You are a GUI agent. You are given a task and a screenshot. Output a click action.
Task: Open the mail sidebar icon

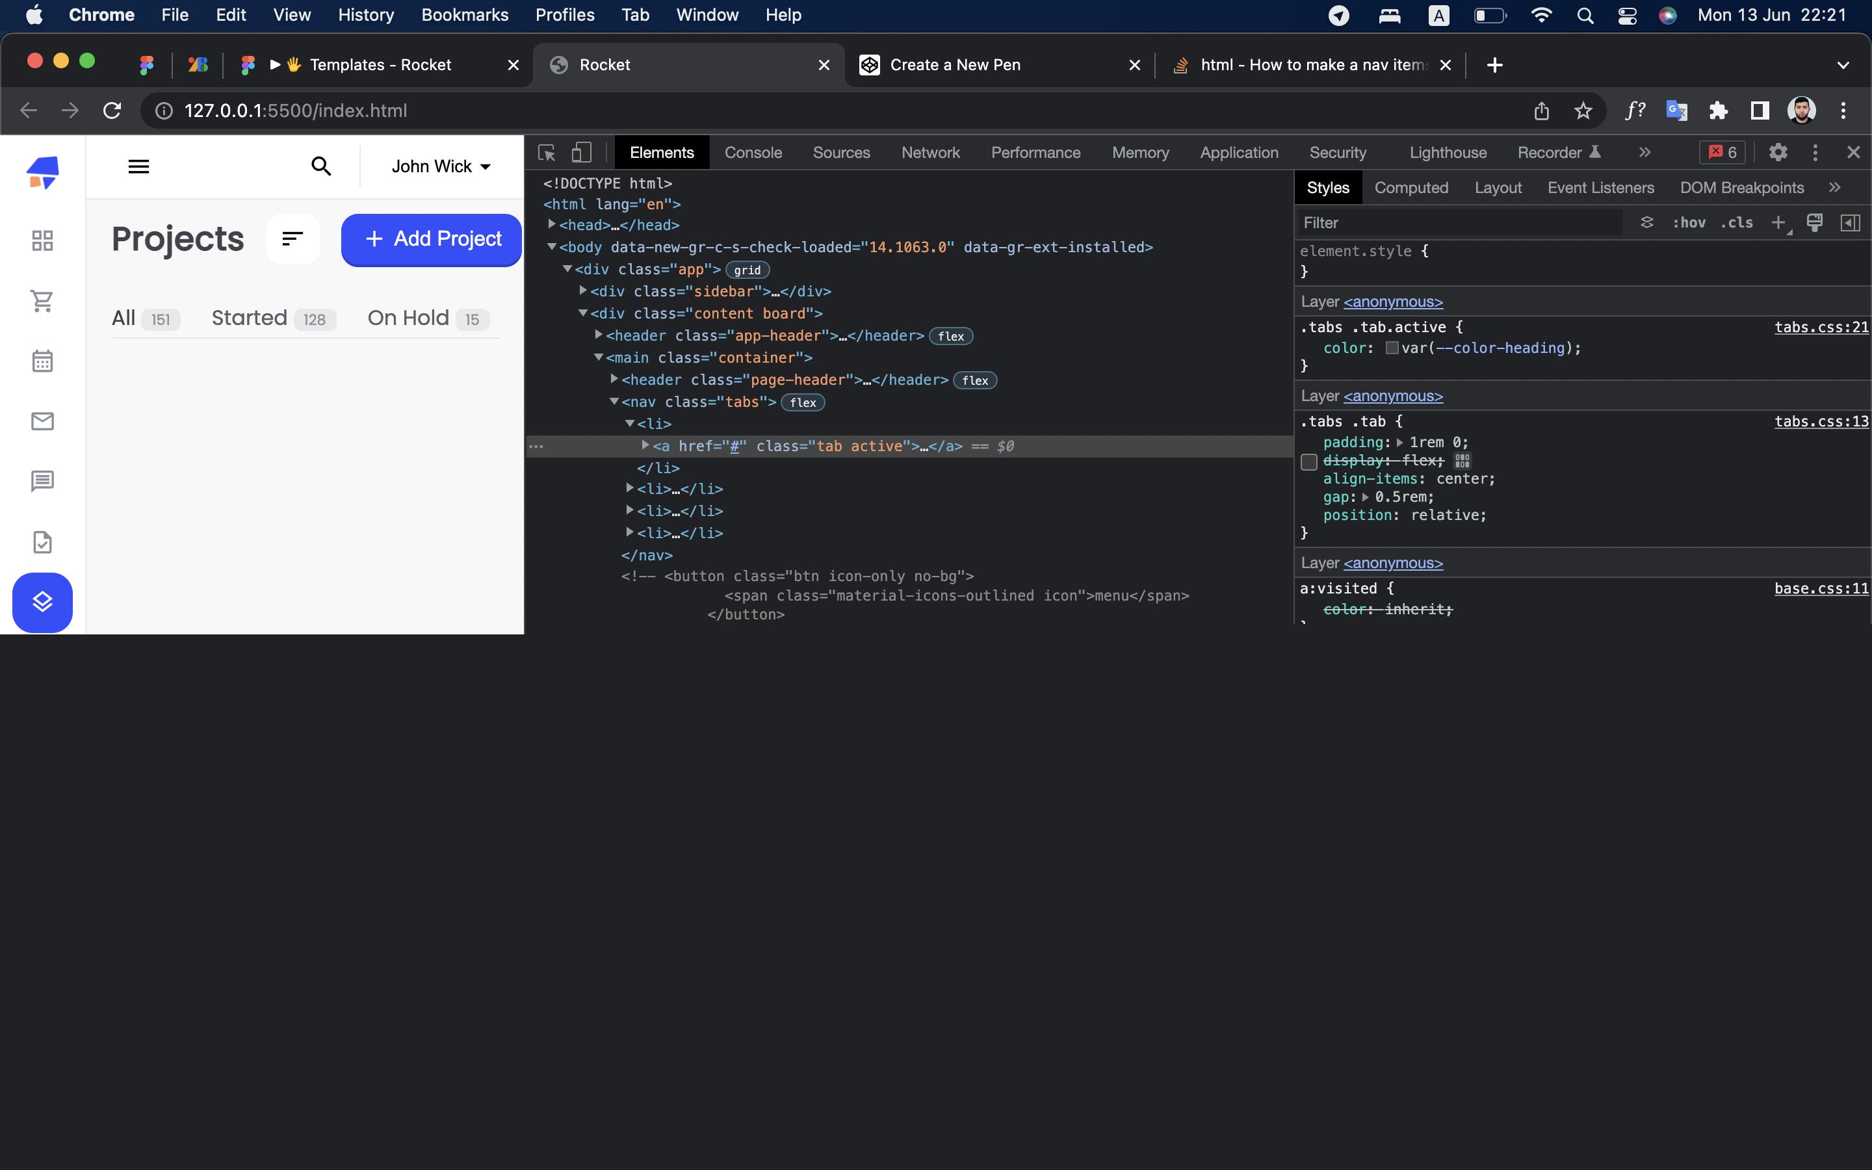coord(42,421)
